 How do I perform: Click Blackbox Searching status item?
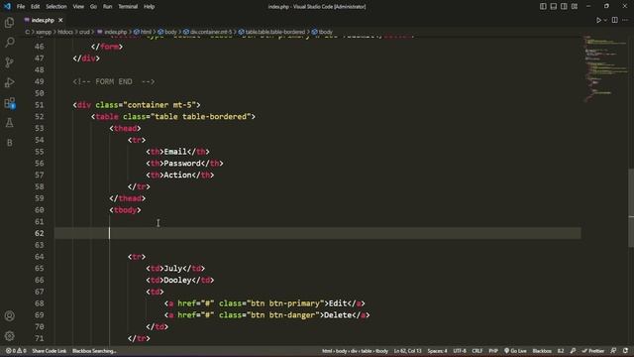(x=94, y=351)
